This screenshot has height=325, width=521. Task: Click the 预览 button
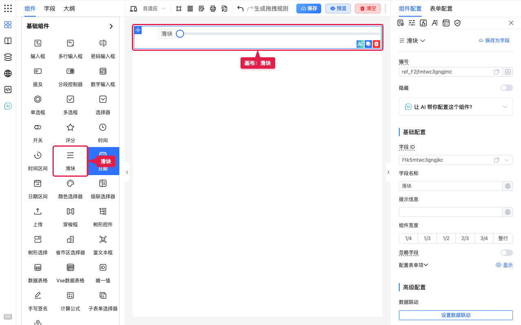338,9
